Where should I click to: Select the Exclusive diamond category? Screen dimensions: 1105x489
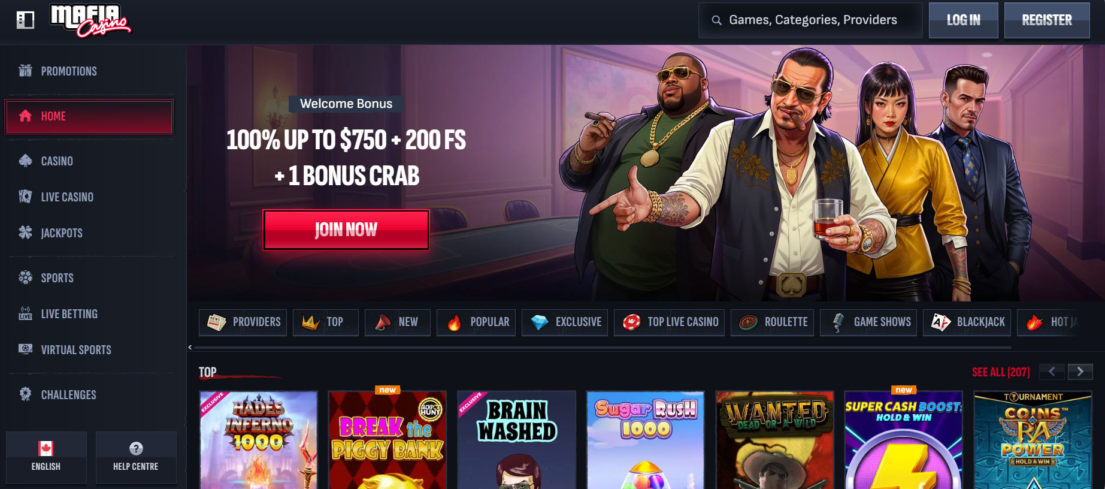(565, 322)
